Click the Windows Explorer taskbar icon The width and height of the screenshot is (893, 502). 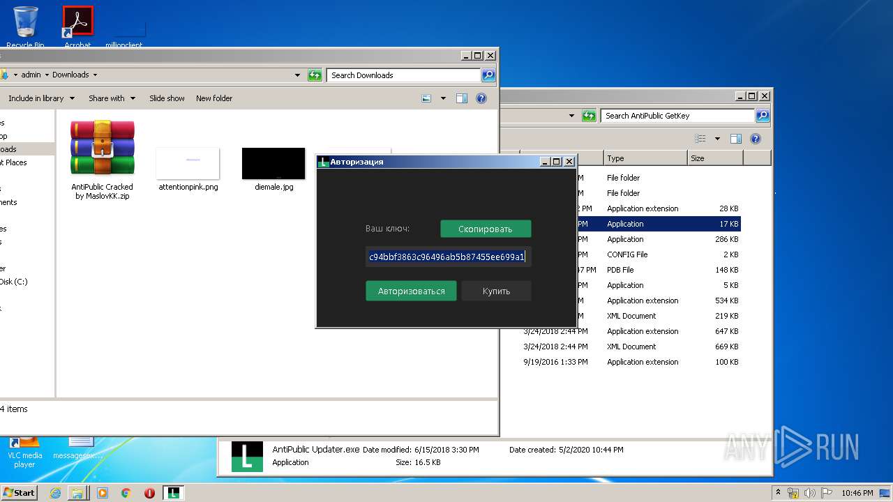(77, 493)
